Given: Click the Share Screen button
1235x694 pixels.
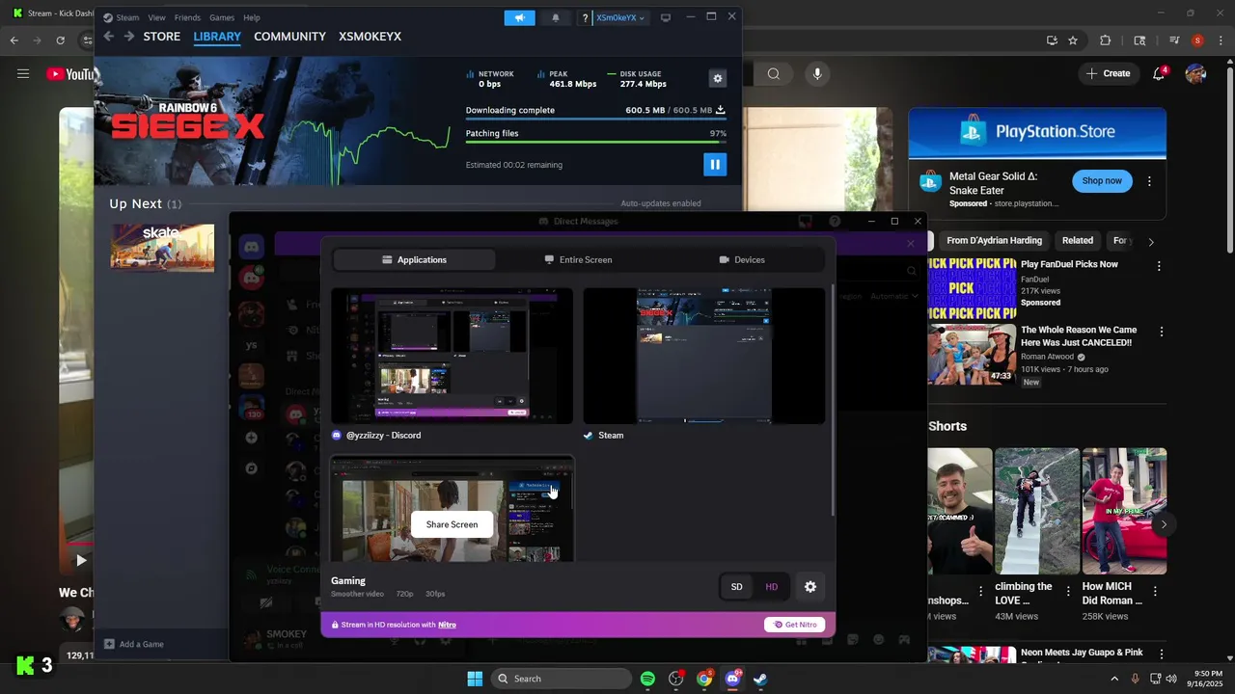Looking at the screenshot, I should coord(452,524).
